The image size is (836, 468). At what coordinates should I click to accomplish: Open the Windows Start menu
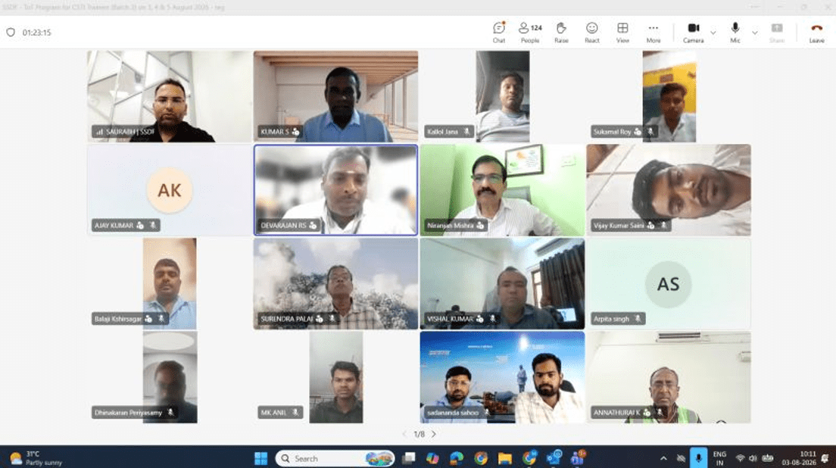[x=260, y=458]
